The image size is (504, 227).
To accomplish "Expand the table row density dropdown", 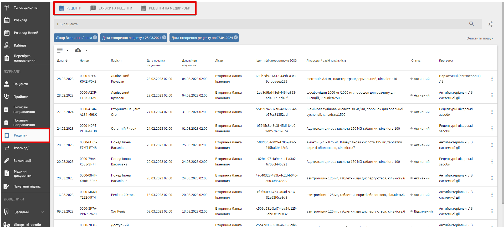I will [68, 50].
